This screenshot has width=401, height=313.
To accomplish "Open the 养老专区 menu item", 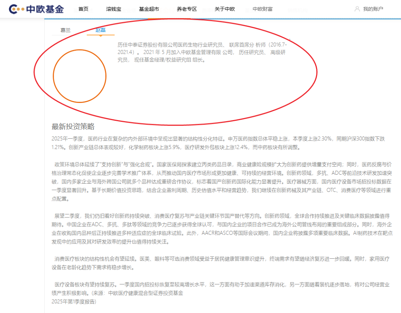I will click(x=187, y=9).
